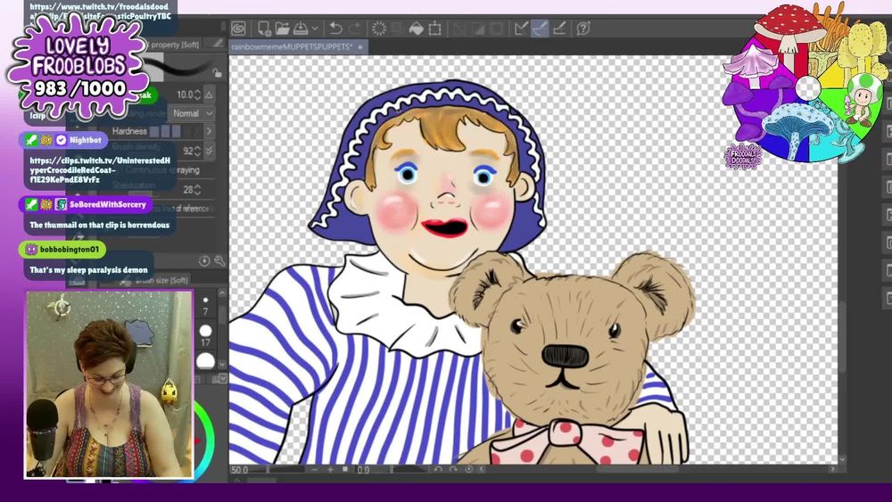Create a new canvas with the New icon

pos(265,29)
